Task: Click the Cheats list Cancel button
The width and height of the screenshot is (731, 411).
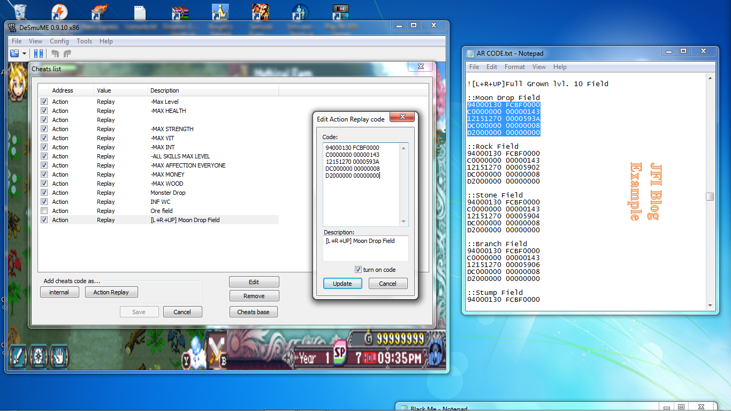Action: pos(182,312)
